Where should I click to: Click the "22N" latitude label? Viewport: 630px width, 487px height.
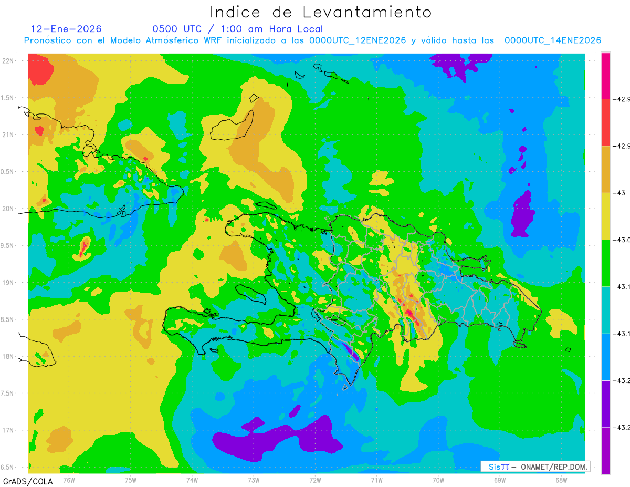point(9,60)
